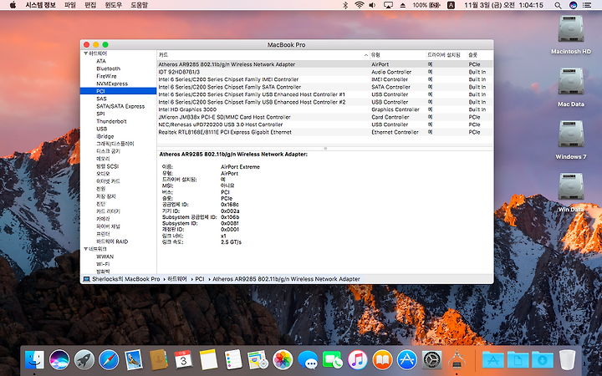The image size is (602, 376).
Task: Open the Apple menu
Action: [x=13, y=5]
